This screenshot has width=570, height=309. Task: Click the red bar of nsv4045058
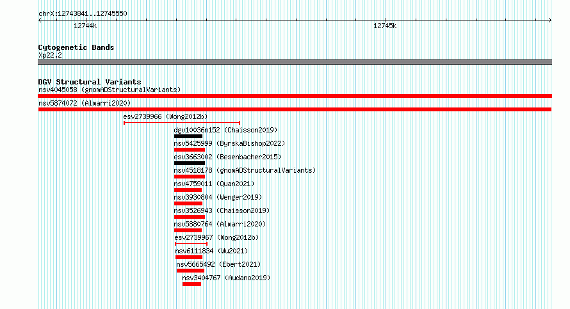tap(295, 96)
